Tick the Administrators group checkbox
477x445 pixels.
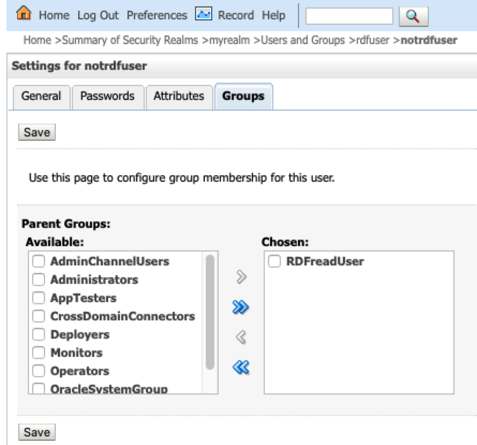coord(39,280)
